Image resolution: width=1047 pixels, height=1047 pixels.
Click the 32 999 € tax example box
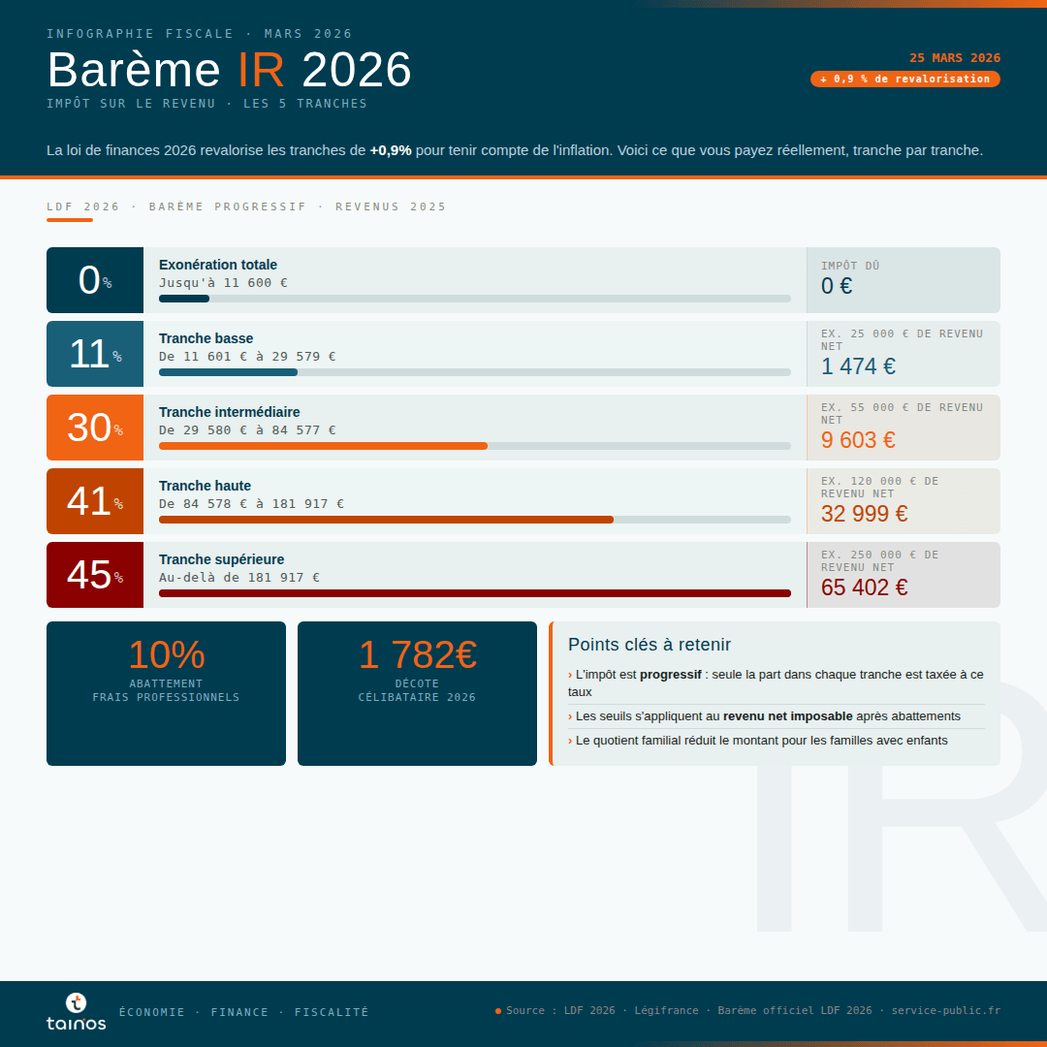[903, 501]
